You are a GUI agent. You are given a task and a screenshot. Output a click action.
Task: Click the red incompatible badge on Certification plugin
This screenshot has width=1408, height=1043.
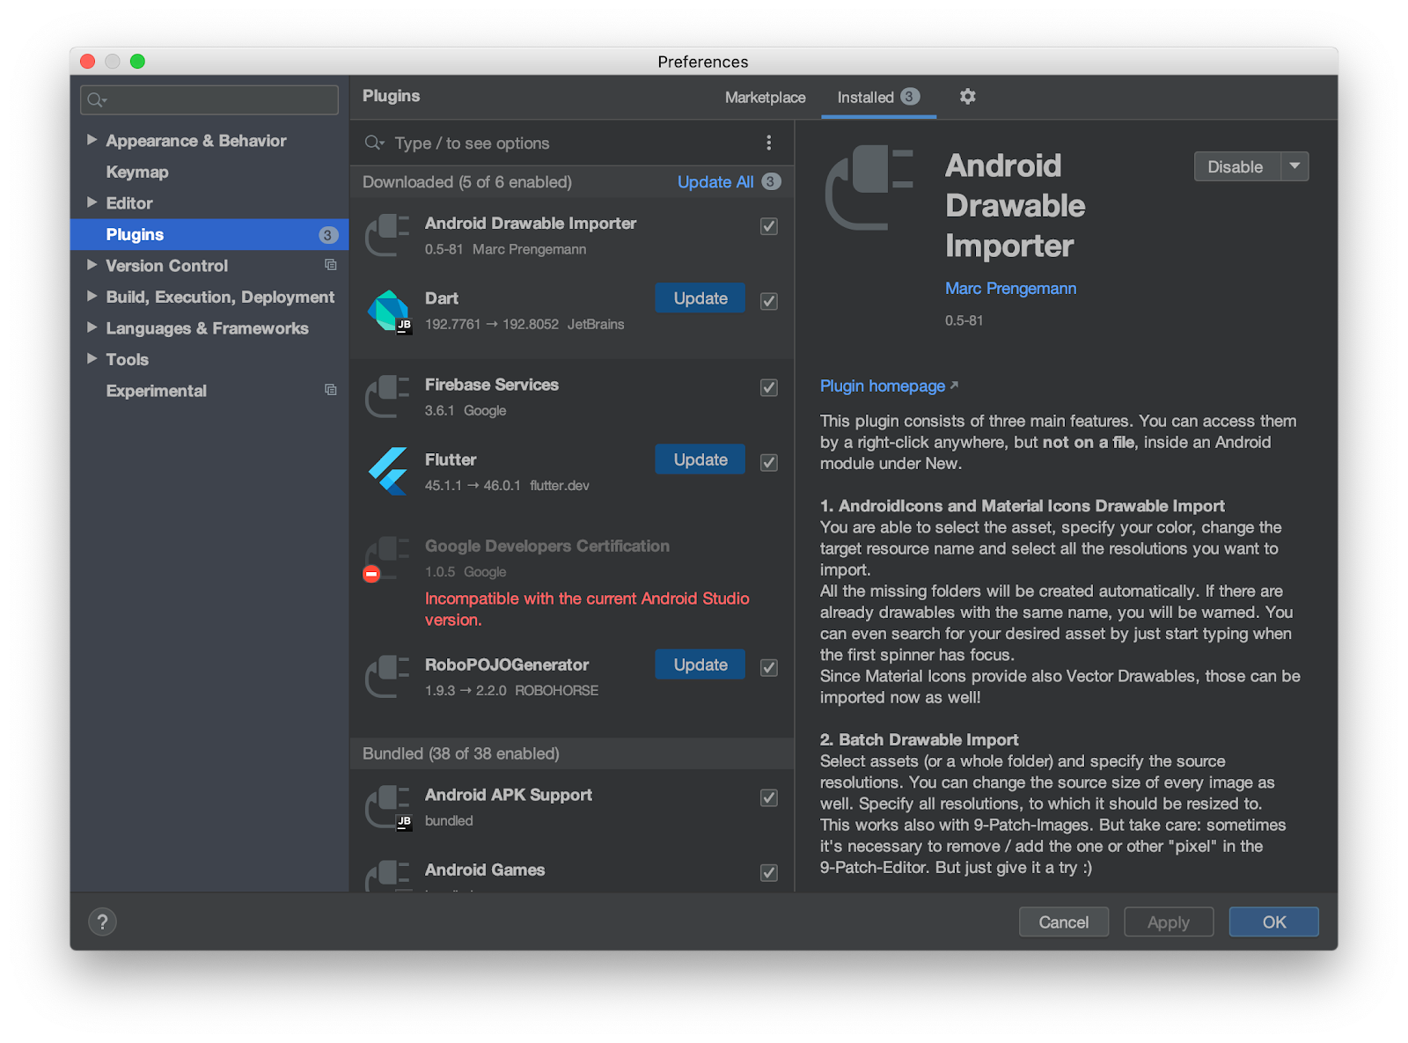point(371,574)
